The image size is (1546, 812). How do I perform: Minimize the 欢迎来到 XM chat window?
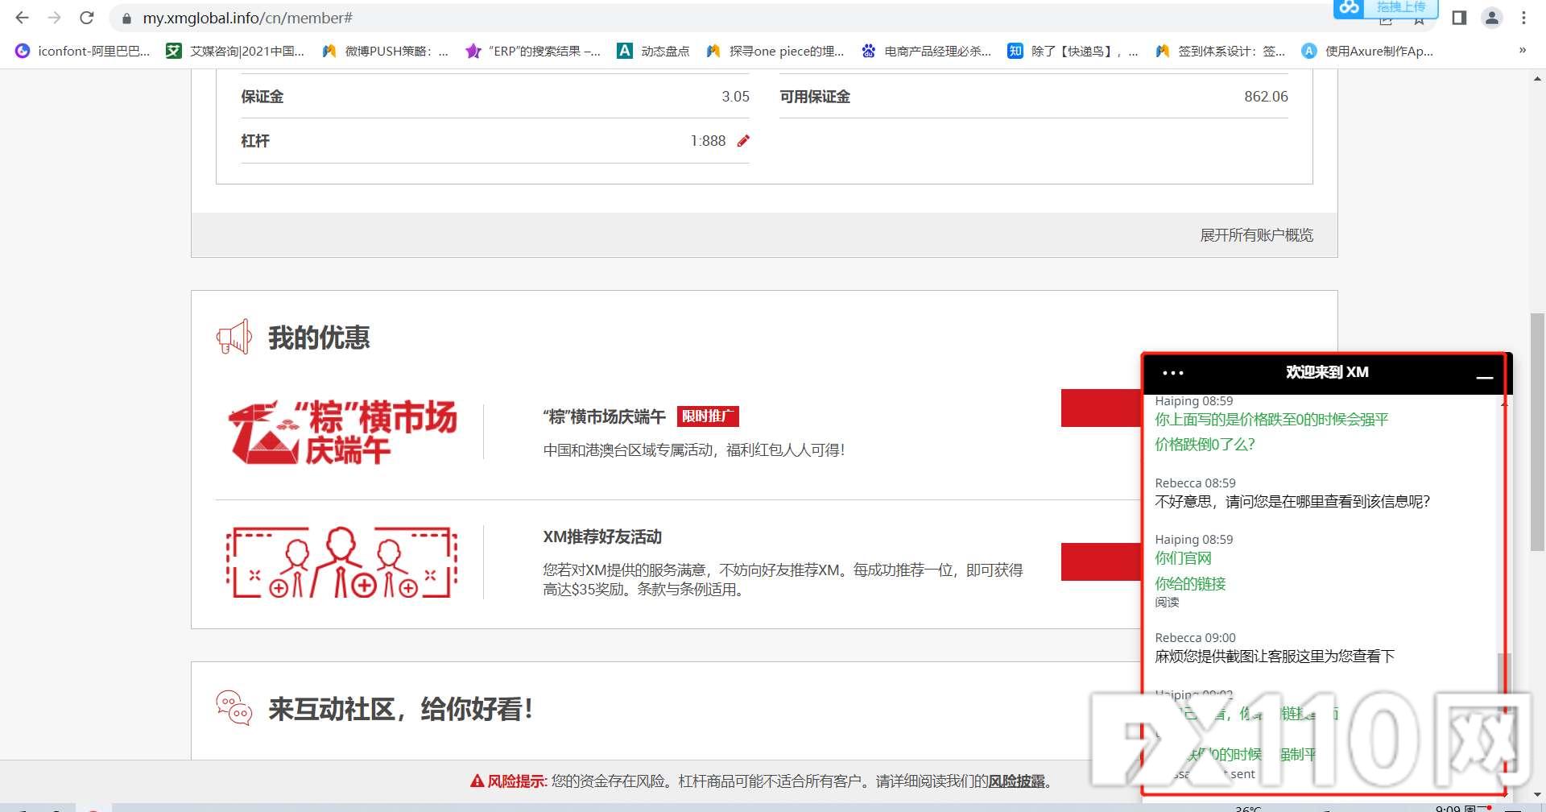[1485, 376]
